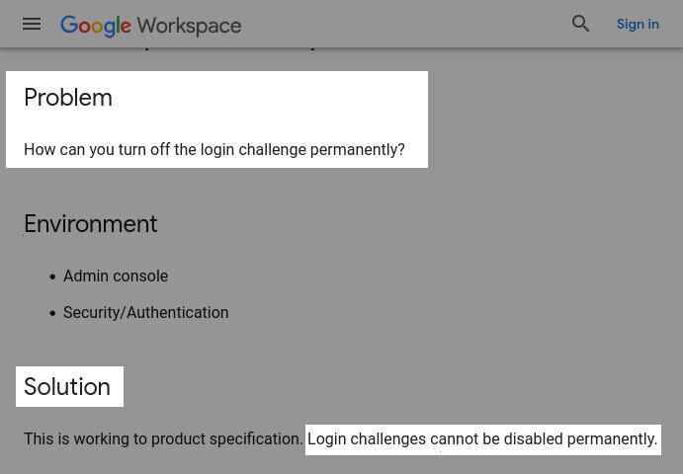Click the Solution heading
The height and width of the screenshot is (474, 683).
coord(67,387)
